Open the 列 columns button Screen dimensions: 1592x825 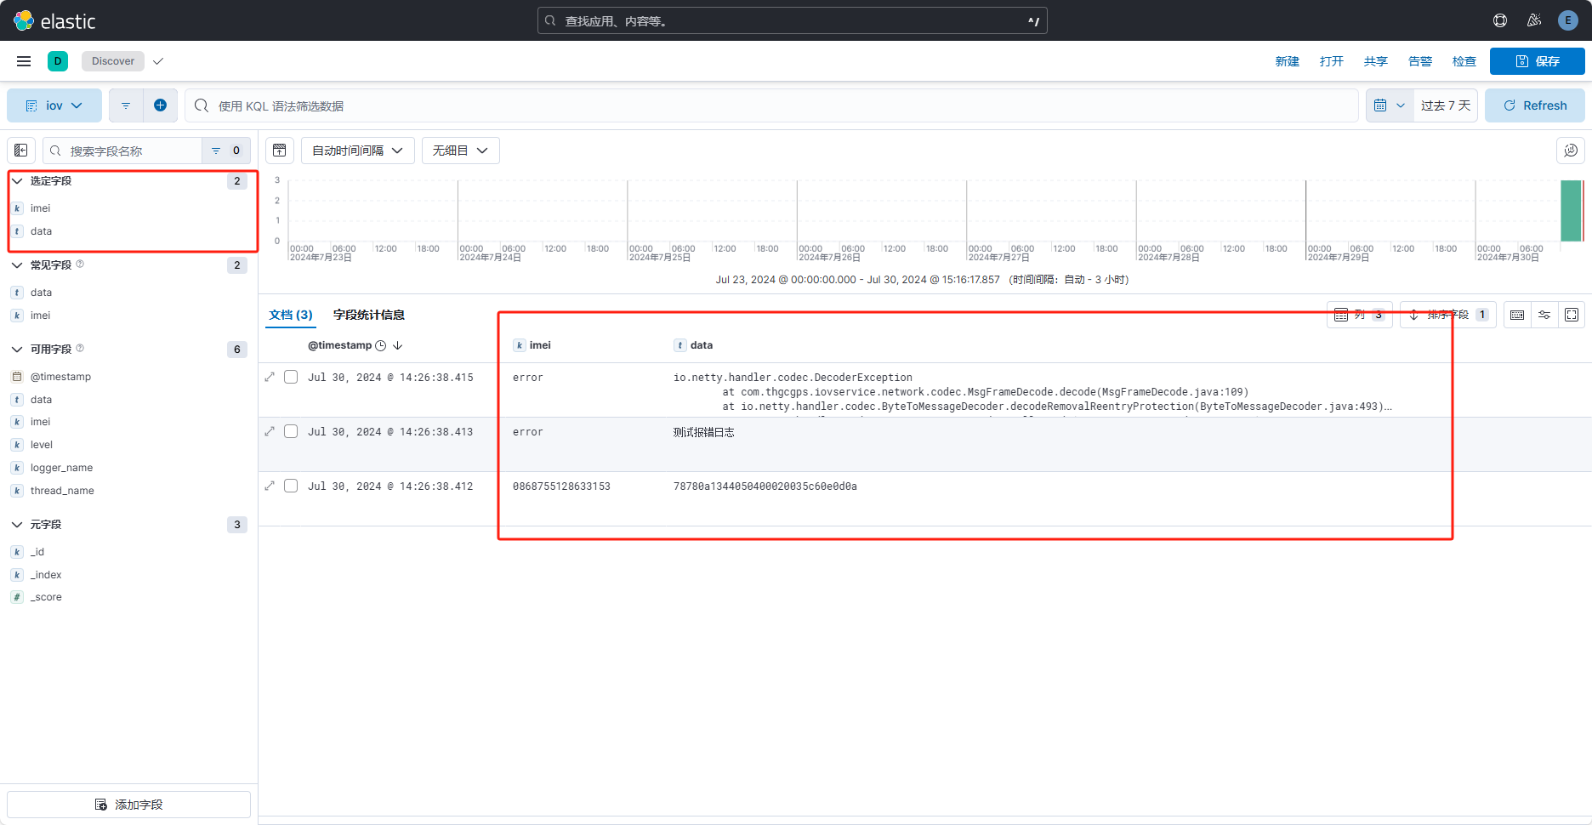(1359, 315)
